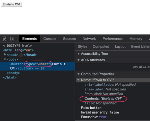Image resolution: width=150 pixels, height=121 pixels.
Task: Click the aria-label: Not specified row
Action: pos(105,89)
